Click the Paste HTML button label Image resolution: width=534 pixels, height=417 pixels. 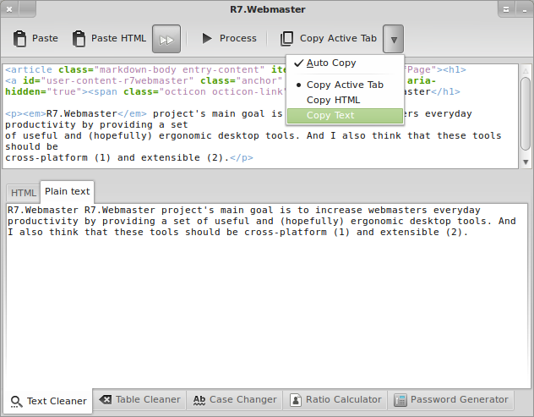[x=118, y=38]
